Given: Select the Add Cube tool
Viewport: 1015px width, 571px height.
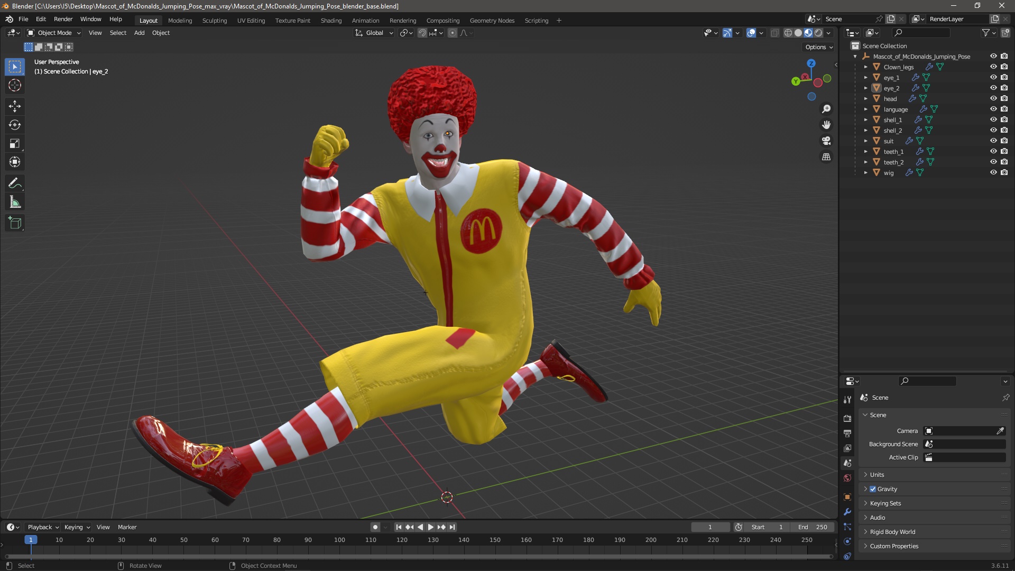Looking at the screenshot, I should coord(15,223).
